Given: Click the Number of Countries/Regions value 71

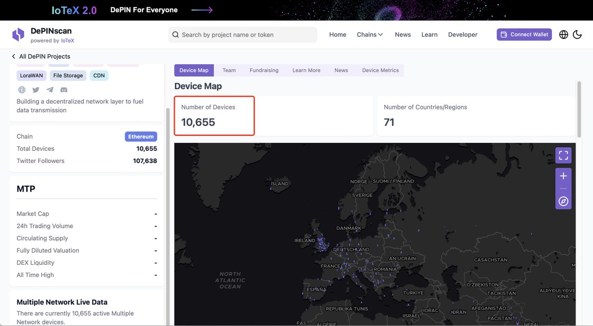Looking at the screenshot, I should (x=389, y=122).
